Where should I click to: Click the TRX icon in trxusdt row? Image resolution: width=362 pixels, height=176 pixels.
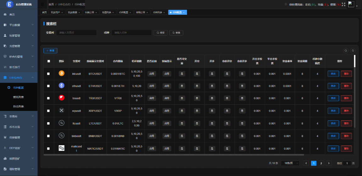point(61,98)
